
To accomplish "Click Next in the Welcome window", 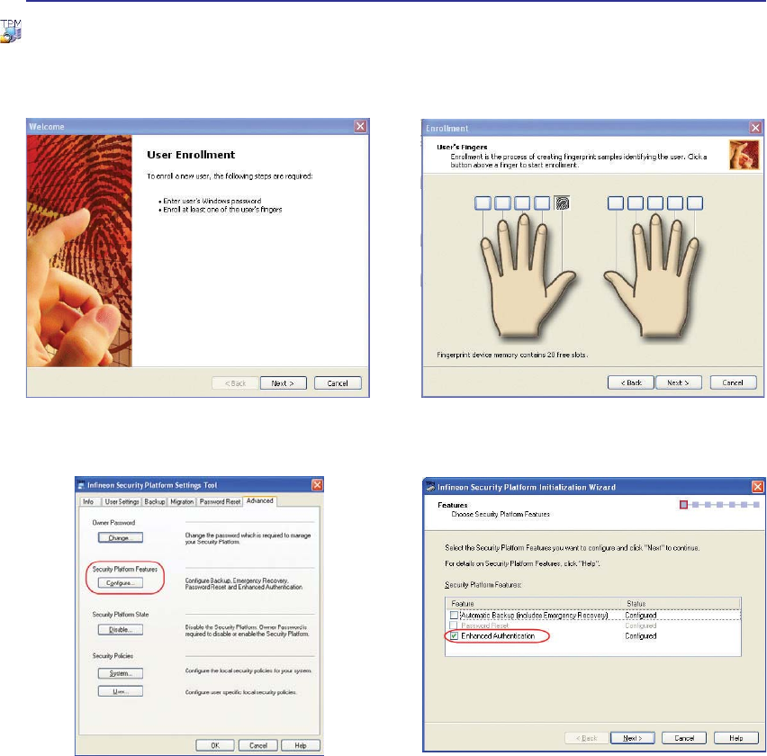I will 284,383.
